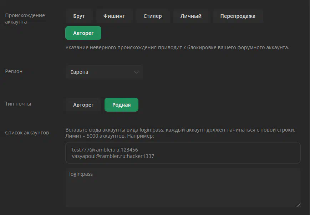The image size is (310, 215).
Task: Select the Стилер origin option
Action: [x=153, y=16]
